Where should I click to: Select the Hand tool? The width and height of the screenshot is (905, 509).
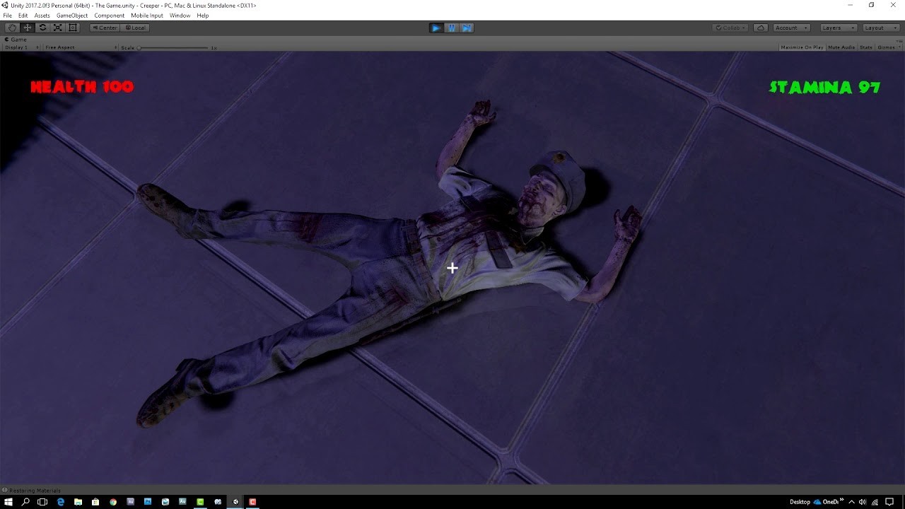tap(12, 28)
